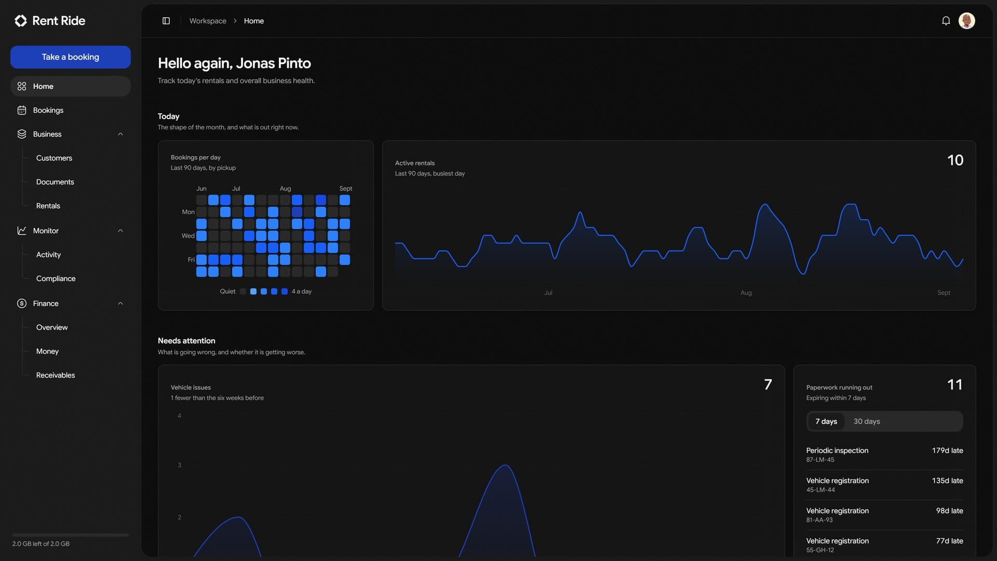This screenshot has width=997, height=561.
Task: Open the Compliance page
Action: 56,278
